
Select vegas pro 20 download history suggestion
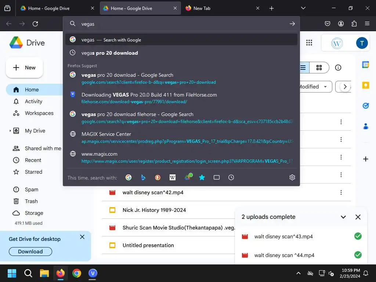[x=181, y=53]
